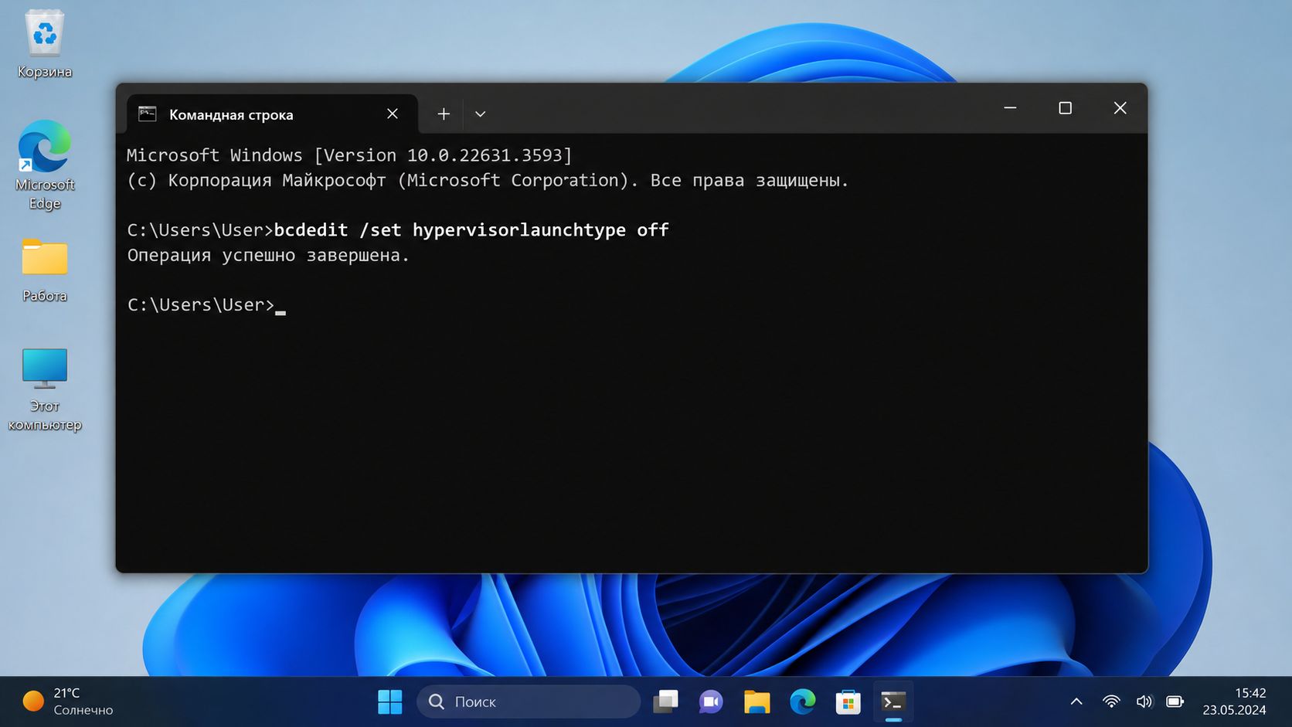Open the volume speaker tray icon
The width and height of the screenshot is (1292, 727).
(1144, 702)
